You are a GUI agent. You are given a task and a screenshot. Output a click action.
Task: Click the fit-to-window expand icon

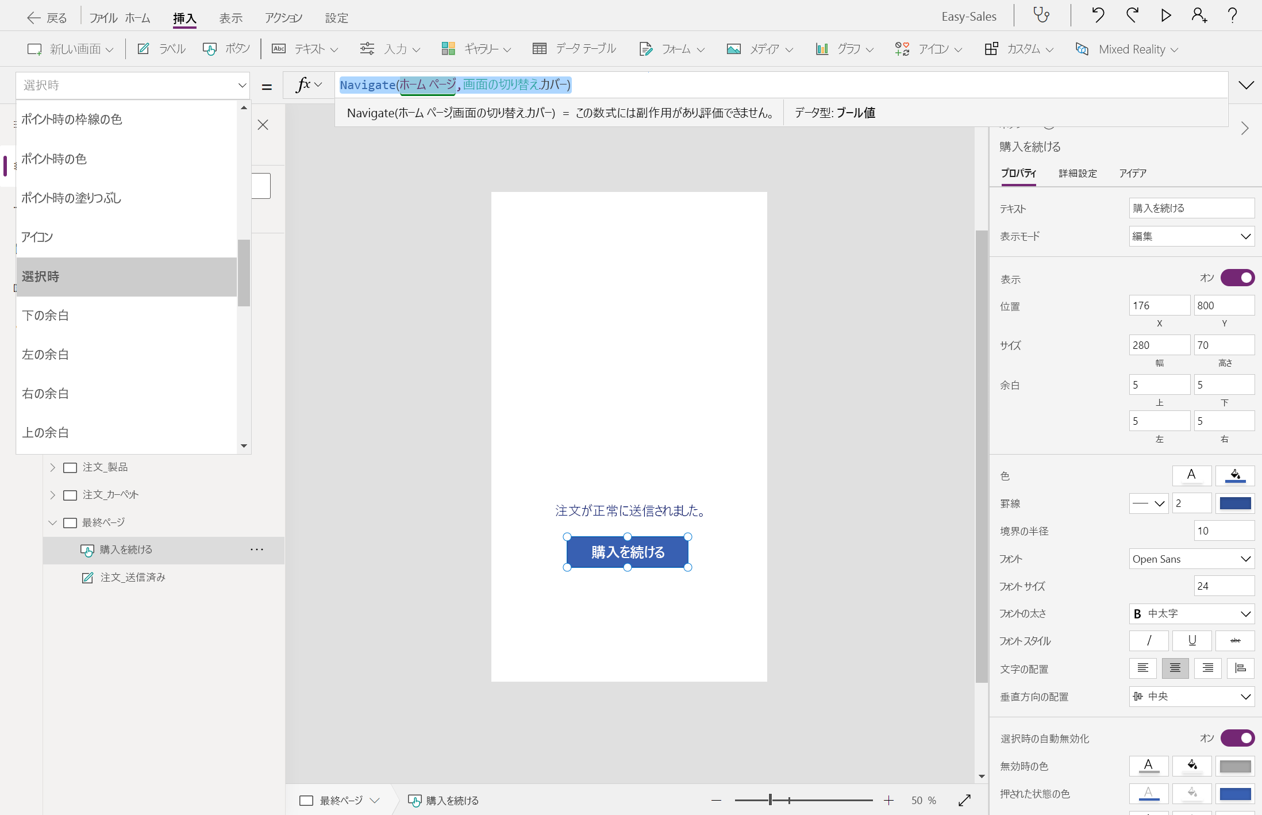coord(965,800)
